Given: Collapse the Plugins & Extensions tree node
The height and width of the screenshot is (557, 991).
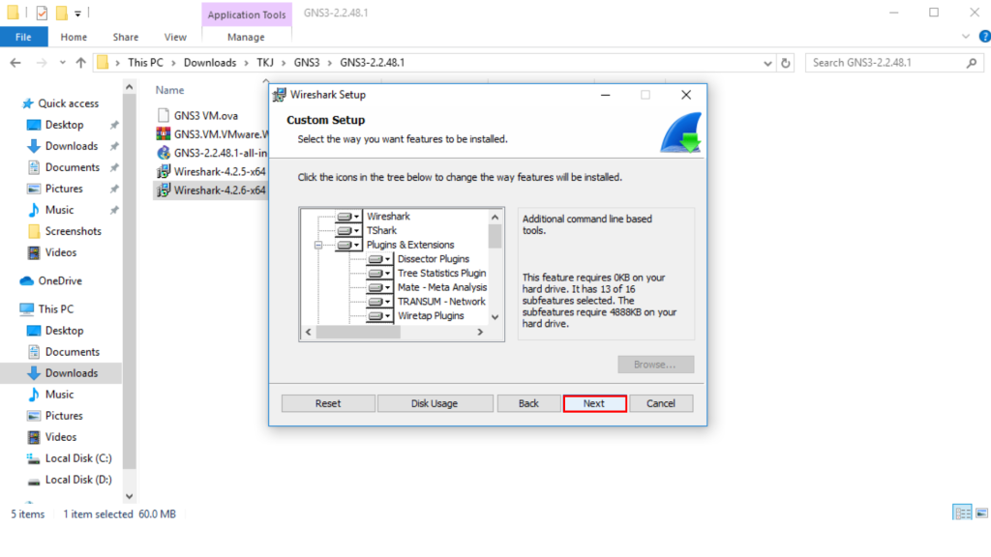Looking at the screenshot, I should [317, 246].
